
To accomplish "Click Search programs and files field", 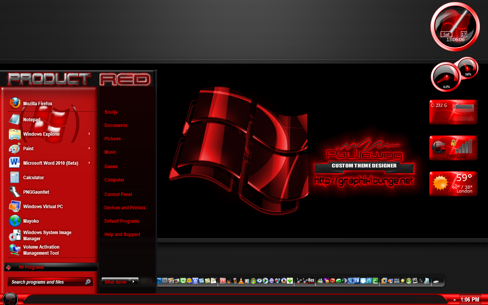I will (x=50, y=282).
